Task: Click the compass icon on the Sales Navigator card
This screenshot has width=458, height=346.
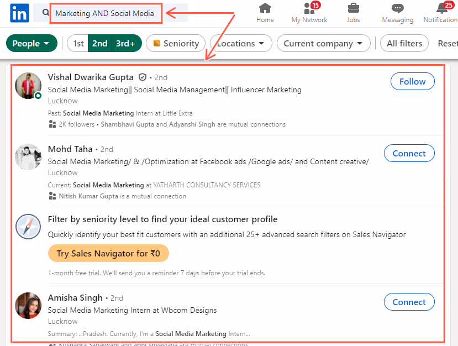Action: coord(28,227)
